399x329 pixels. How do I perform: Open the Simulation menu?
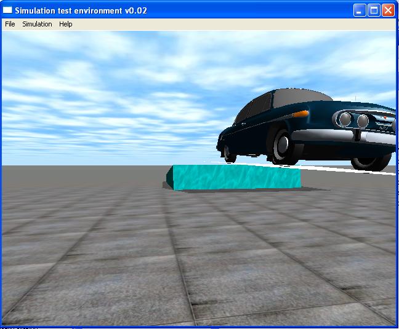[x=37, y=24]
